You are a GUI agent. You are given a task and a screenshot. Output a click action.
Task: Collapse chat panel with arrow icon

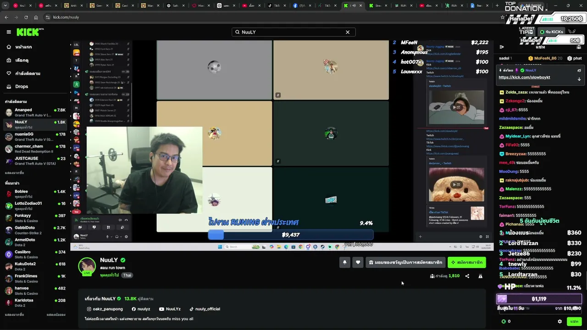(x=501, y=47)
